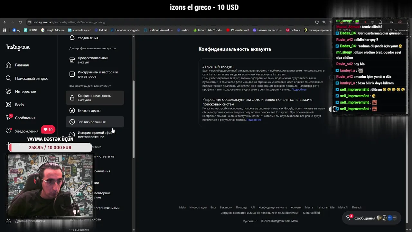Open Инструменты и настройки для авторов
Viewport: 412px width, 232px height.
click(95, 74)
